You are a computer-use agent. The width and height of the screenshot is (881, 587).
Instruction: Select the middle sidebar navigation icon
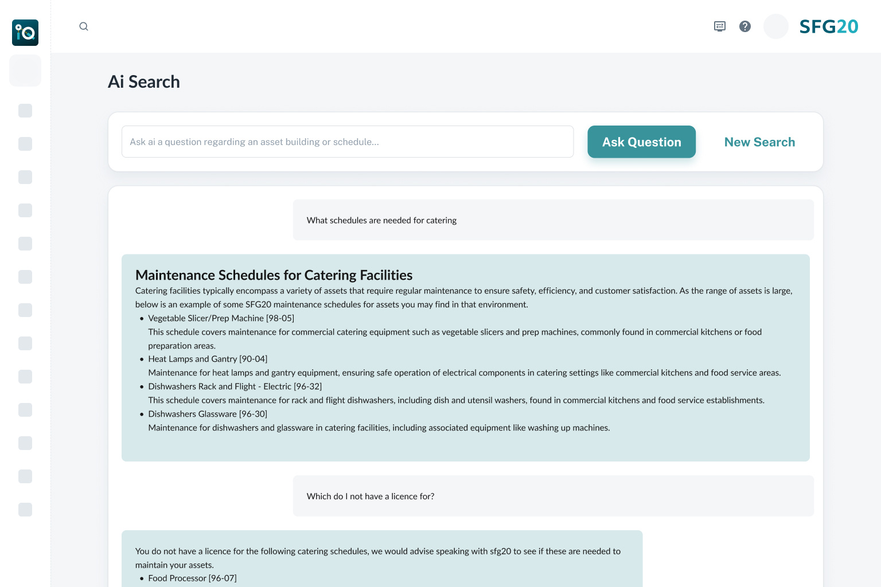point(25,310)
